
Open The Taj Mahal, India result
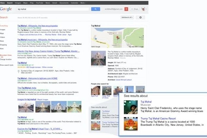[27, 88]
